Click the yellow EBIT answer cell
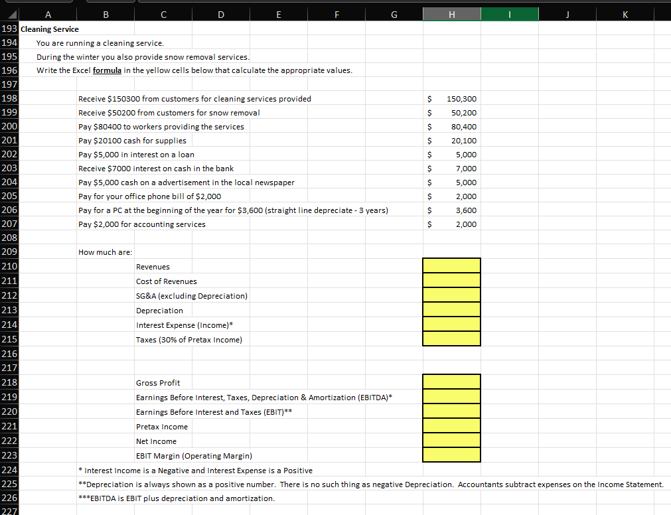 [451, 411]
